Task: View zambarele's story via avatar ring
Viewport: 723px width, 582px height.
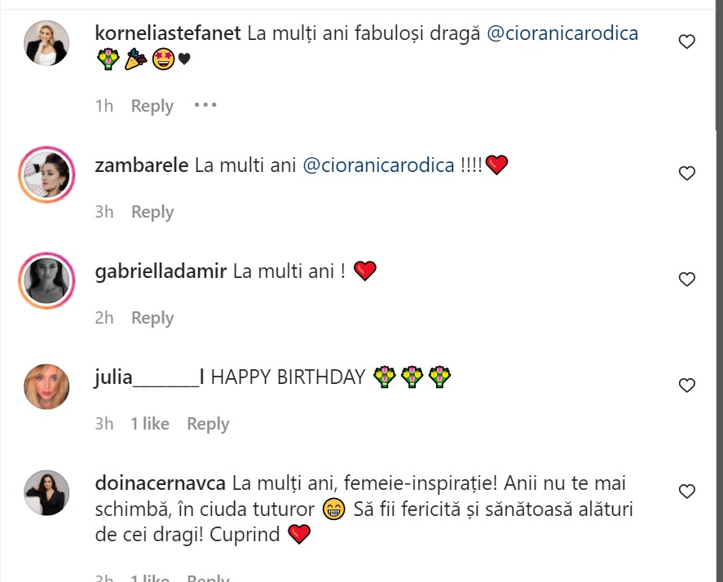Action: [x=46, y=174]
